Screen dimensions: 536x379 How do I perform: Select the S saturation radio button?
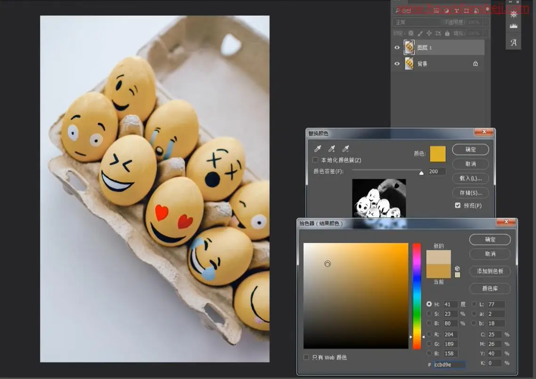click(429, 314)
